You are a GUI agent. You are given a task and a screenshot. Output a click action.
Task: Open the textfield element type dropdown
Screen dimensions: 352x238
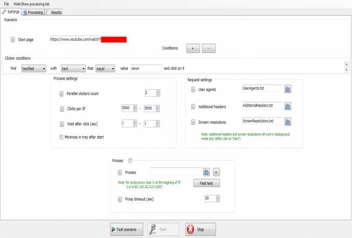coord(34,68)
